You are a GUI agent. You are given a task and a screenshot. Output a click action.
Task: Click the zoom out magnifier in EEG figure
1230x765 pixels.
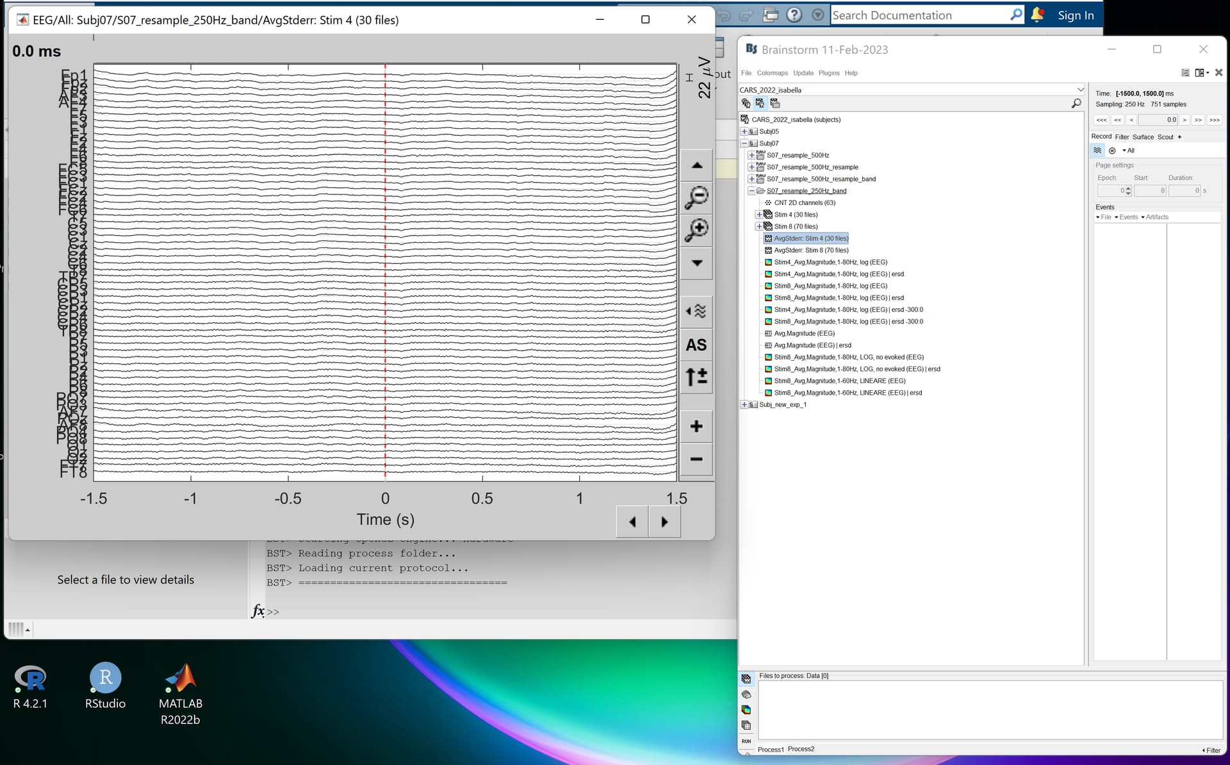tap(696, 197)
